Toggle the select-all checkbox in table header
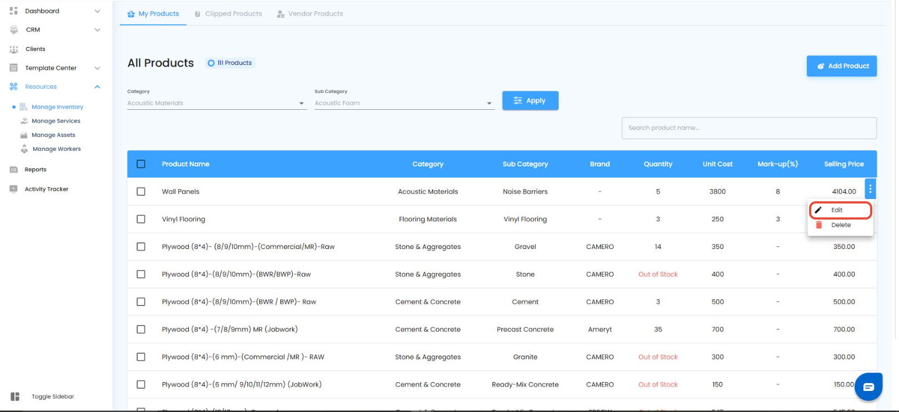Viewport: 899px width, 412px height. coord(141,164)
